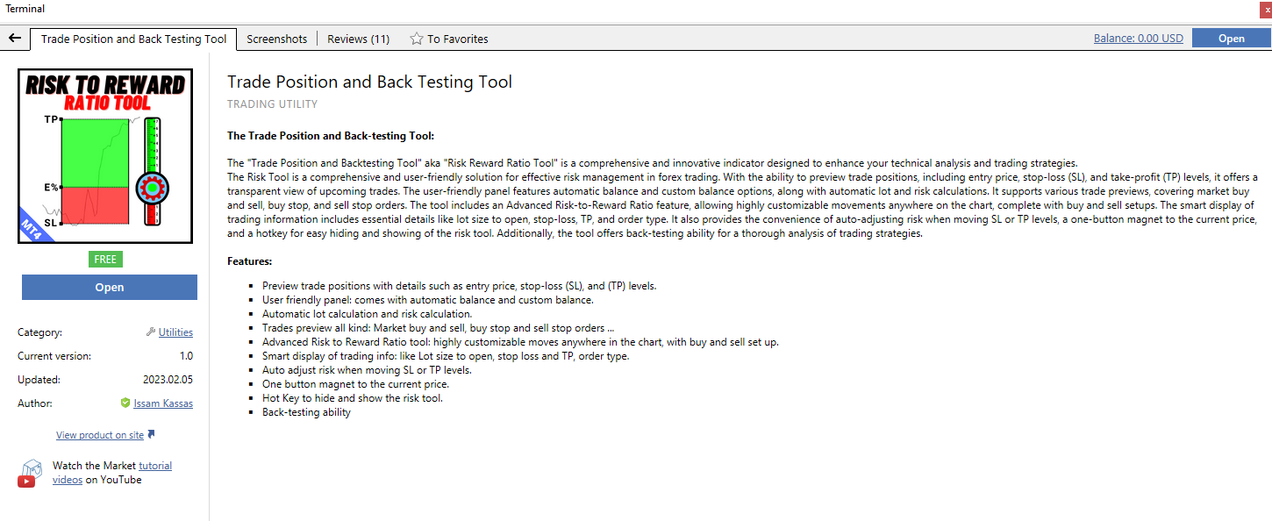Switch to the Screenshots tab
Image resolution: width=1272 pixels, height=521 pixels.
276,39
